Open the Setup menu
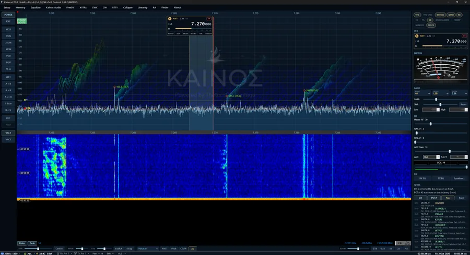This screenshot has width=470, height=255. pos(7,7)
